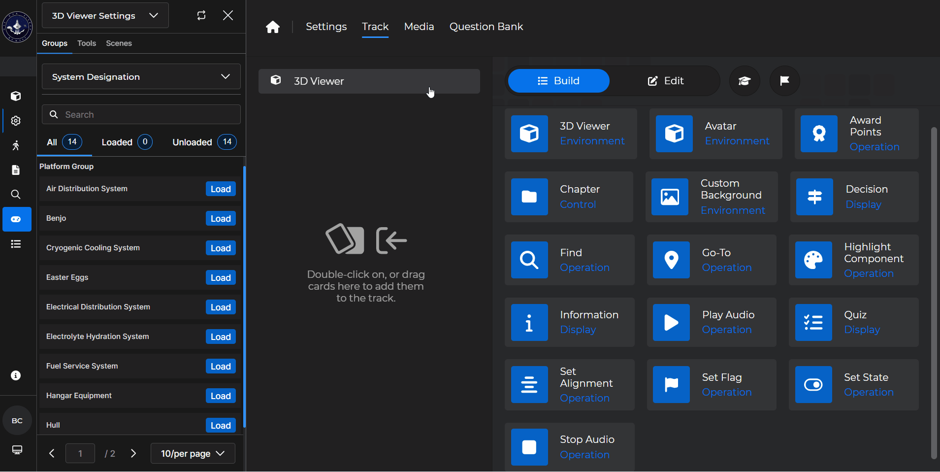The width and height of the screenshot is (940, 472).
Task: Open the home page icon
Action: [x=273, y=27]
